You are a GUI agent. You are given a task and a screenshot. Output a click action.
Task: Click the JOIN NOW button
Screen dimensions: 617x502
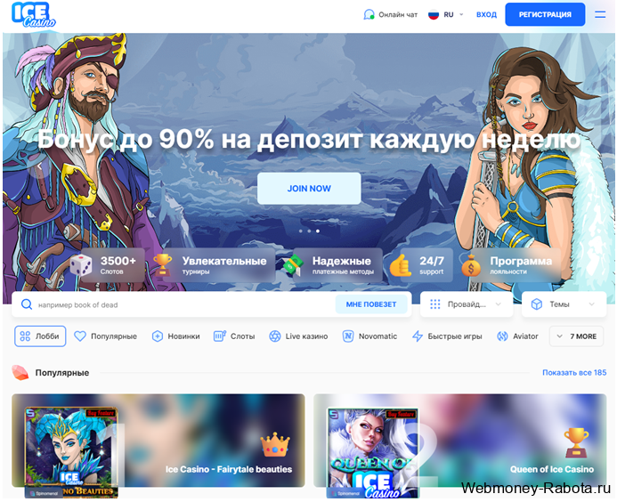click(x=309, y=189)
